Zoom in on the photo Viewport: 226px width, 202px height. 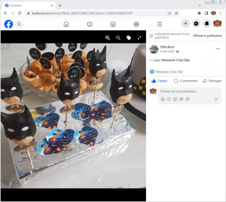click(x=108, y=38)
